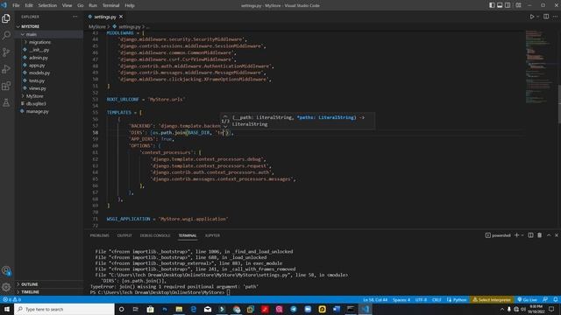Switch to the DEBUG CONSOLE tab
The image size is (561, 315).
click(x=155, y=235)
